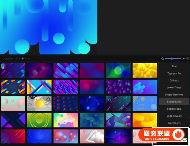
Task: Select the Lower Thirds category
Action: point(174,88)
